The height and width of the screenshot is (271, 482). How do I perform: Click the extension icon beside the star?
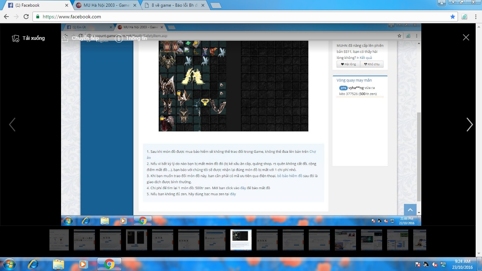click(464, 17)
